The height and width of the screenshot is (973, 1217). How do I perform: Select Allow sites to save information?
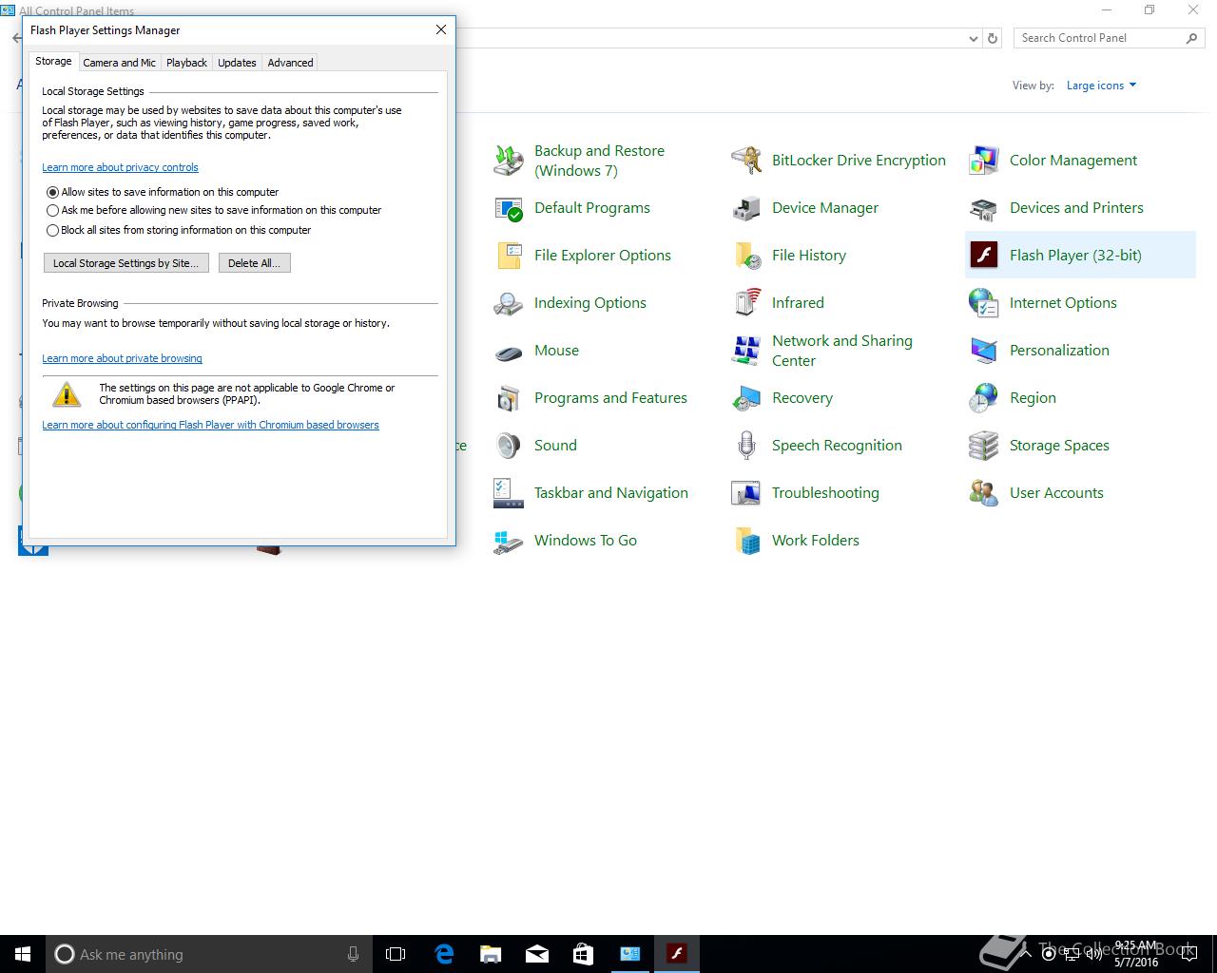[53, 192]
